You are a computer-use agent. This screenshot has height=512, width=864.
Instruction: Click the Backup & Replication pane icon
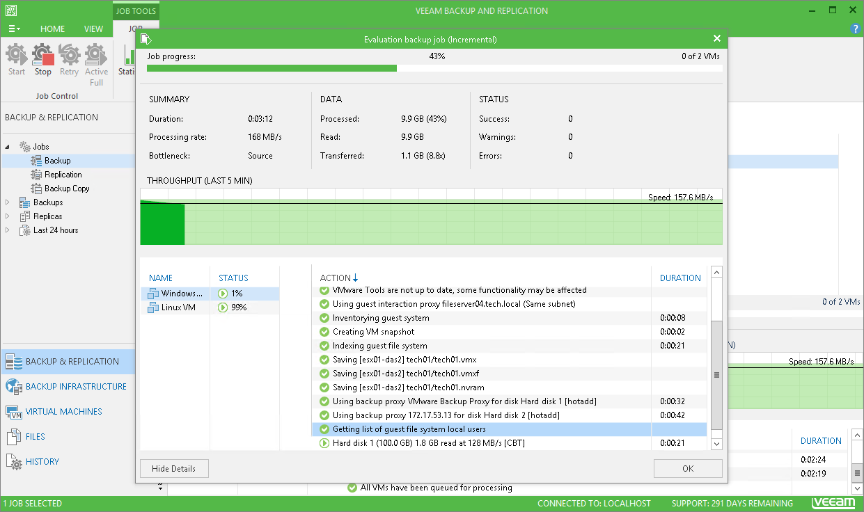pyautogui.click(x=14, y=362)
